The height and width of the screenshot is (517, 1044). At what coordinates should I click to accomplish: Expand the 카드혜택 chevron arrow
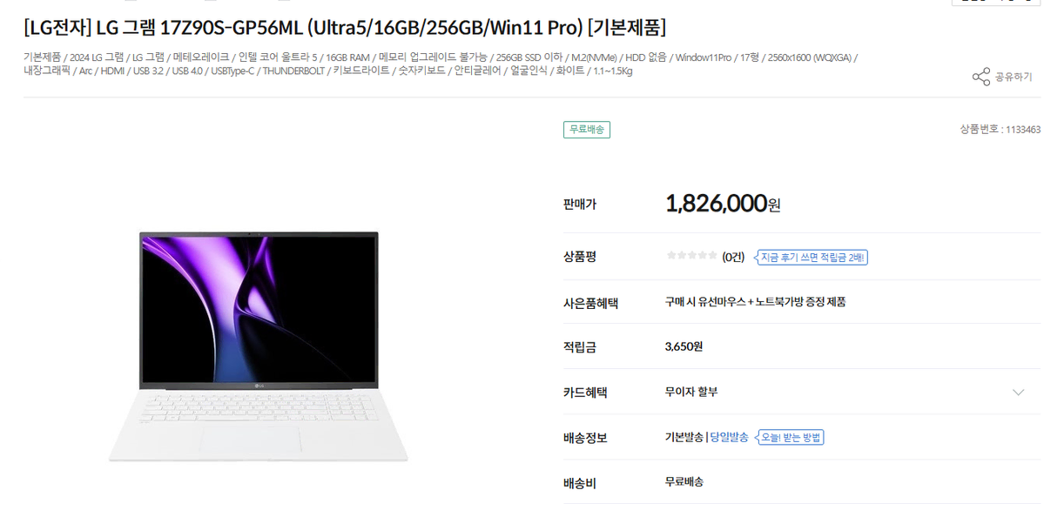coord(1018,393)
